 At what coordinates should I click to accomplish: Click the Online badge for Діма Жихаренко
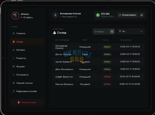coord(107,69)
